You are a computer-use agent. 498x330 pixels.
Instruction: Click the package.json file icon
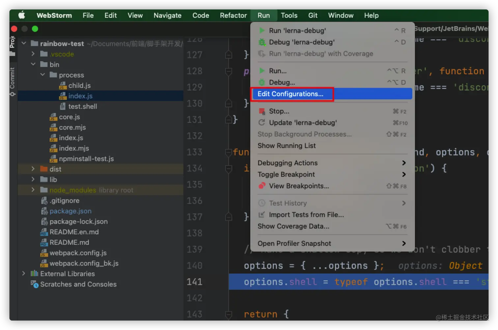[x=45, y=211]
